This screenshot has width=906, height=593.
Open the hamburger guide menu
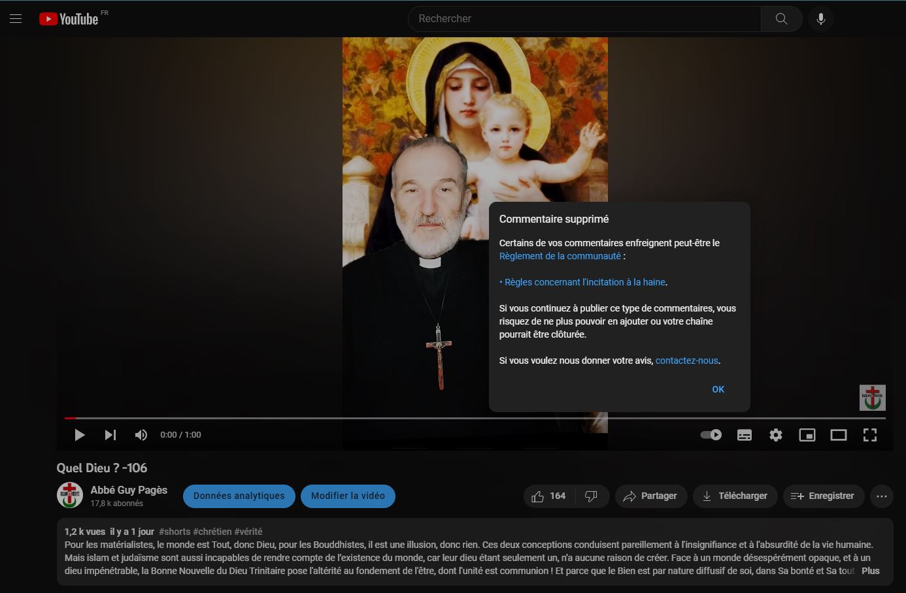(16, 19)
